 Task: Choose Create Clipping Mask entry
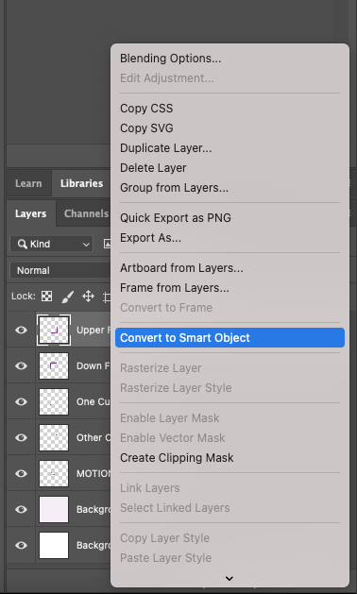coord(177,458)
